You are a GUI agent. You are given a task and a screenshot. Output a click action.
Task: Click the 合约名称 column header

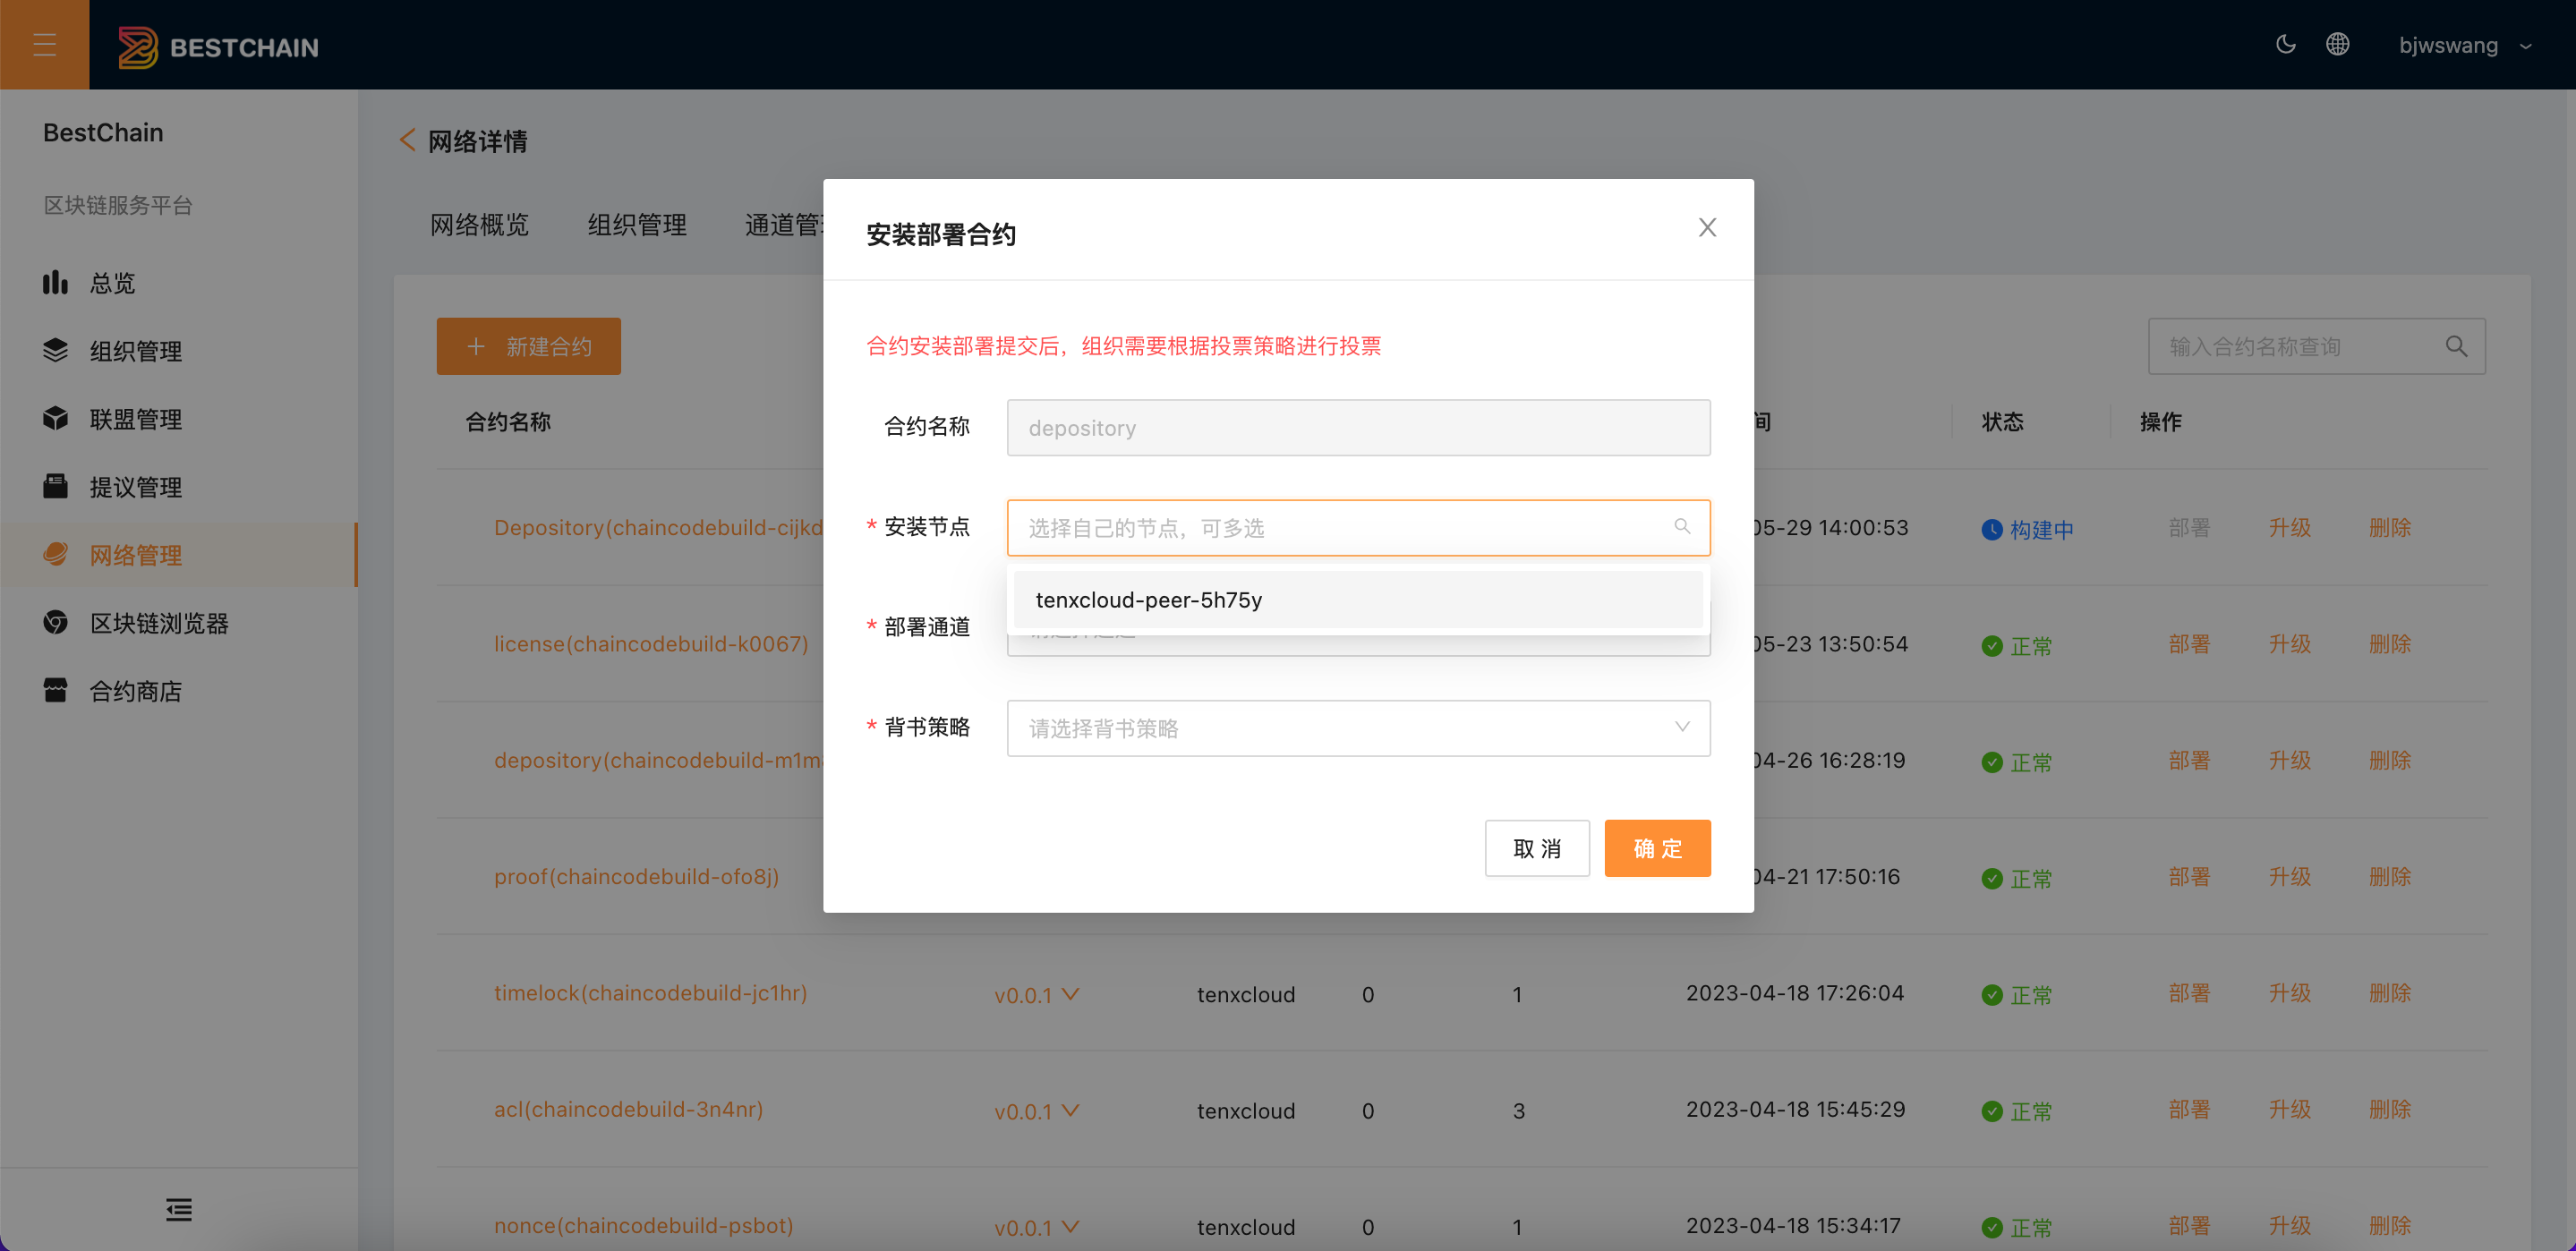(508, 422)
